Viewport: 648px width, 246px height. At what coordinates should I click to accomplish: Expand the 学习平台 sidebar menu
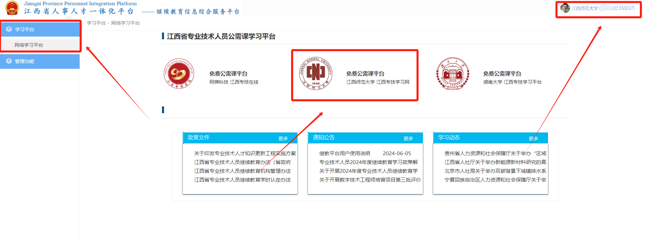[x=40, y=29]
